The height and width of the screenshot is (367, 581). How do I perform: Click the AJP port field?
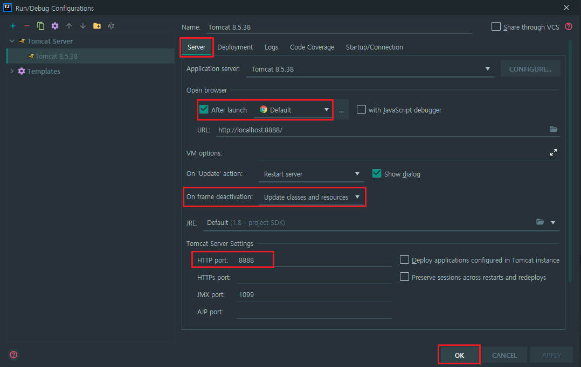[x=314, y=312]
